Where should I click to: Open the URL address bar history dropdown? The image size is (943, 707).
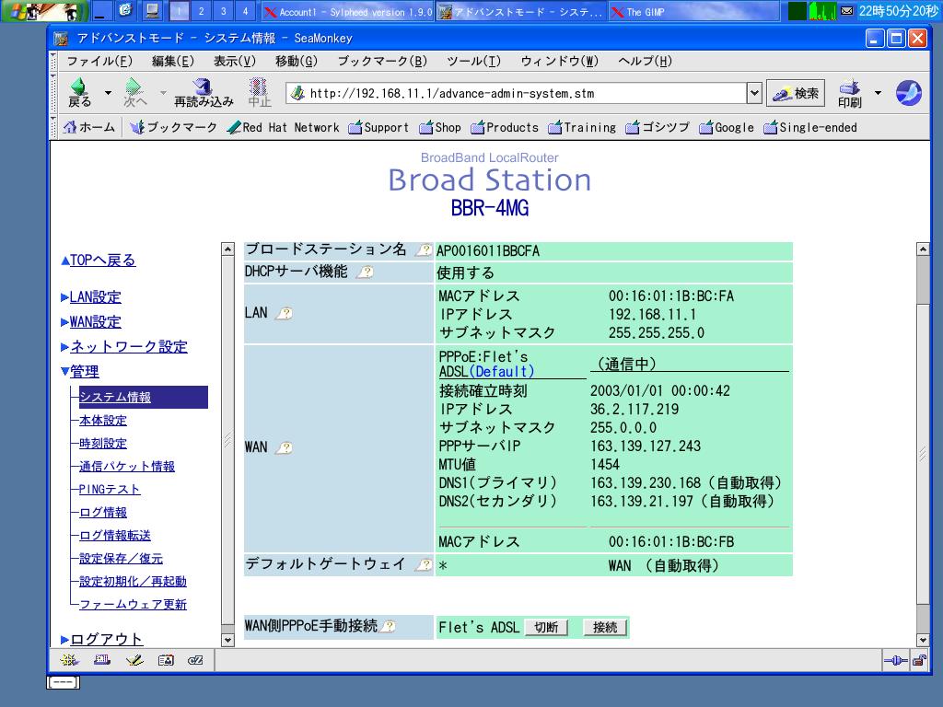754,93
